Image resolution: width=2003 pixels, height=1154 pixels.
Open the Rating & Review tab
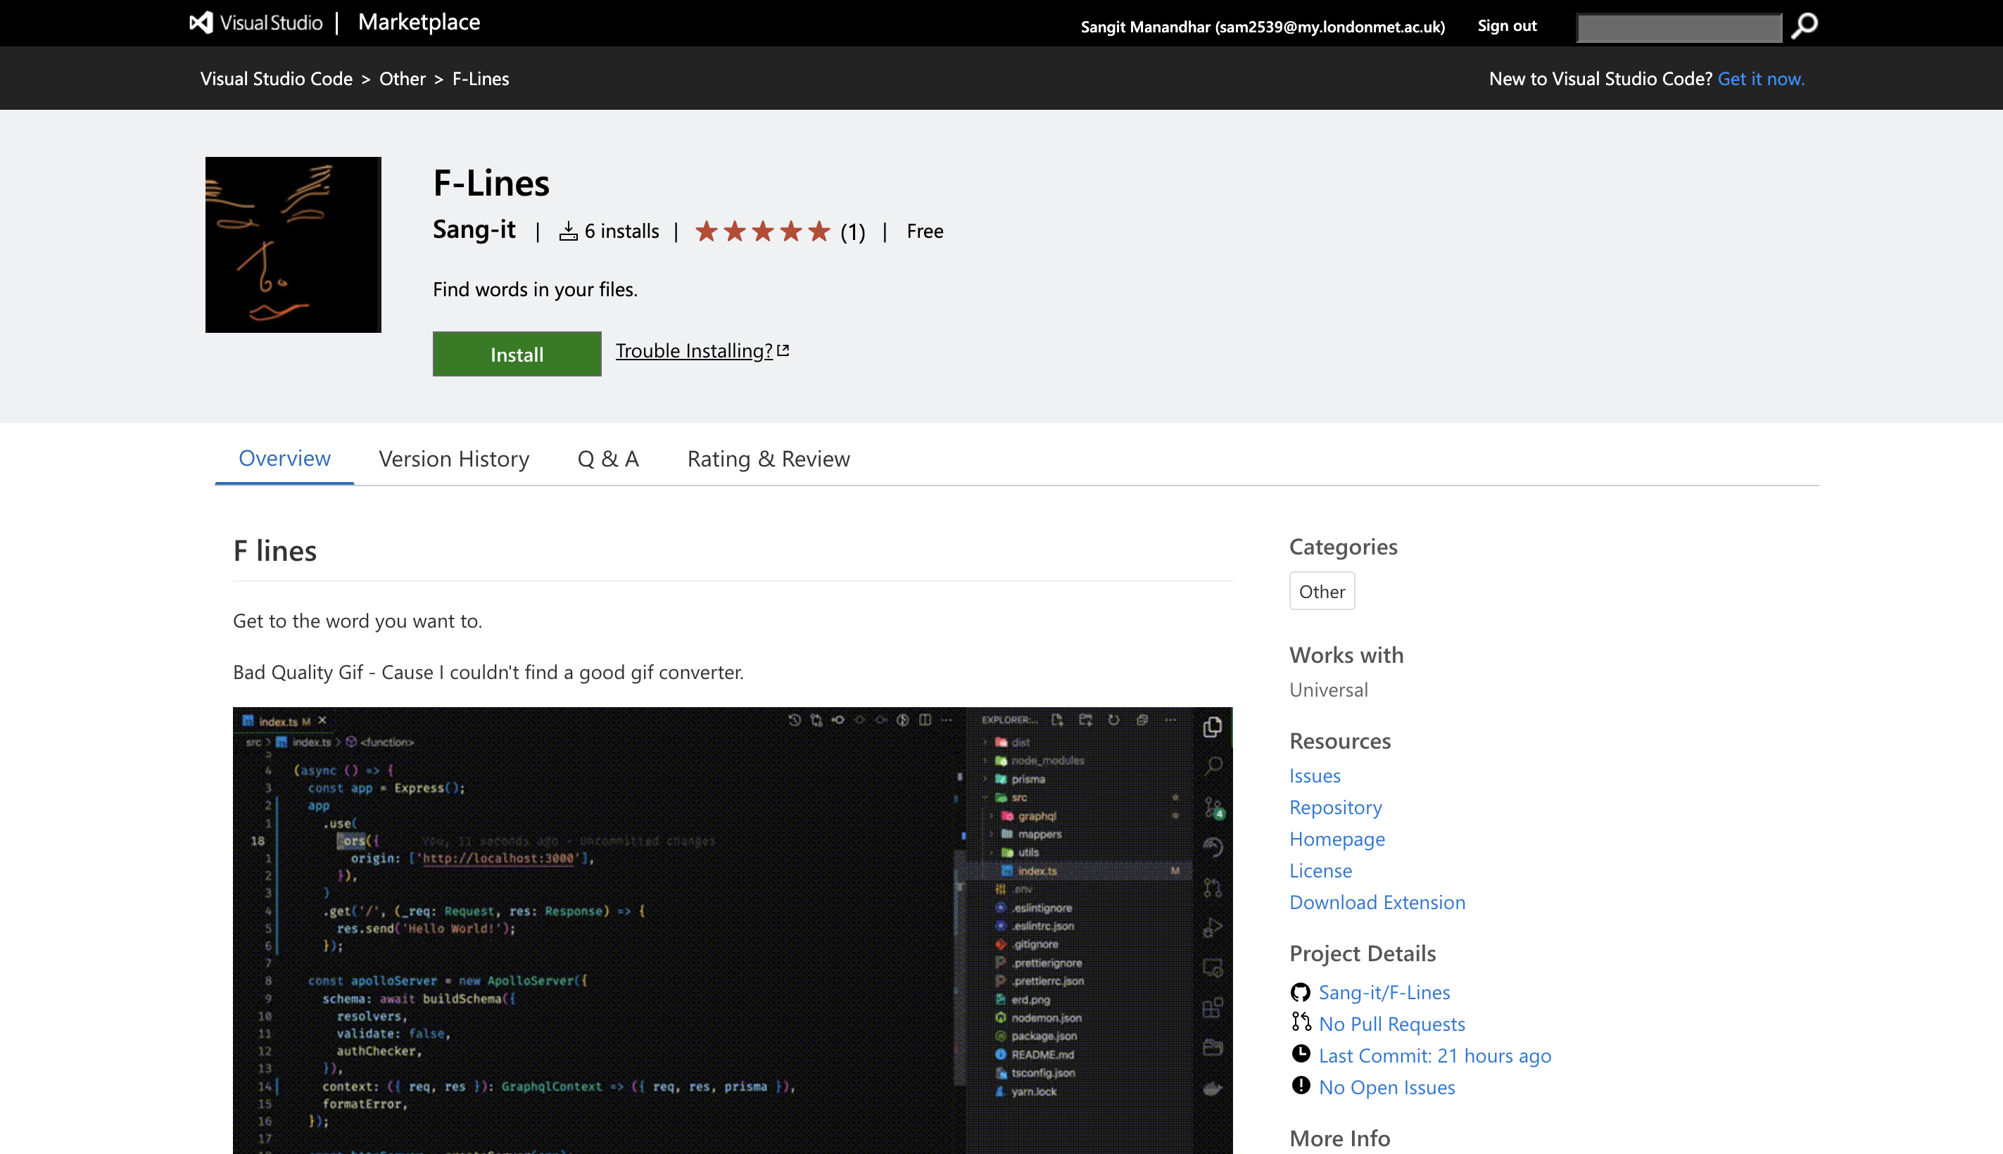click(x=768, y=459)
